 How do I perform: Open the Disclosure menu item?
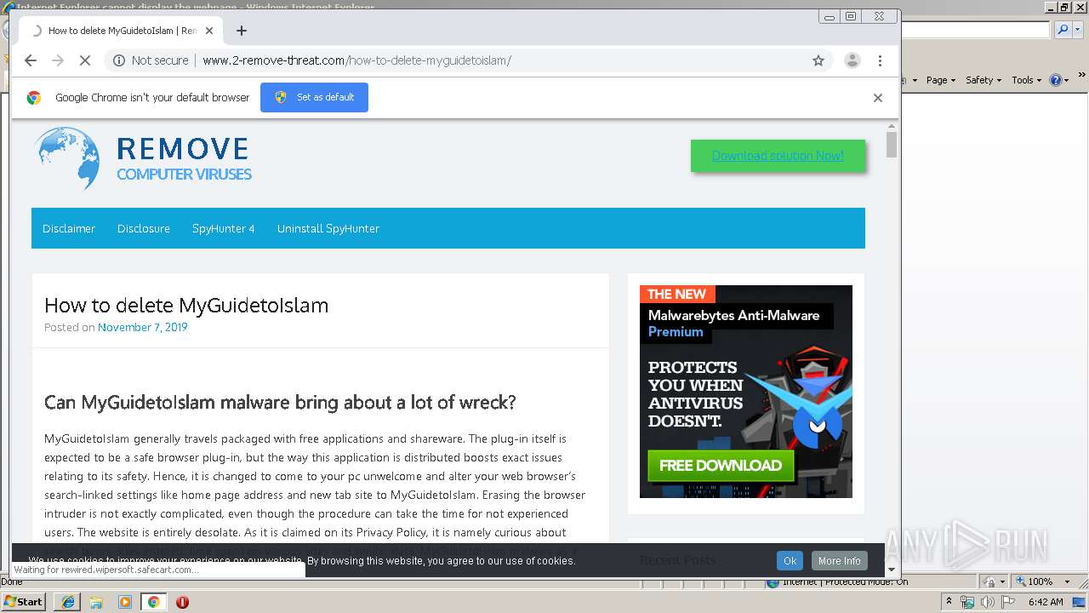[144, 228]
